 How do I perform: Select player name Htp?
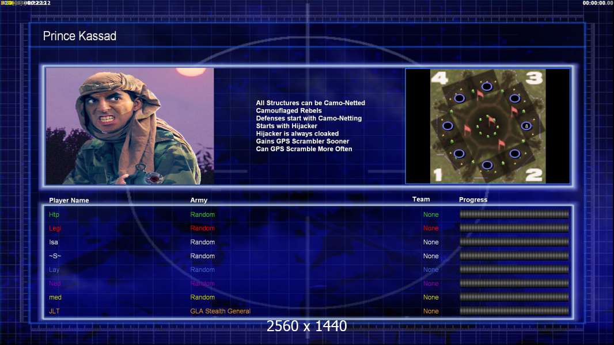(54, 214)
